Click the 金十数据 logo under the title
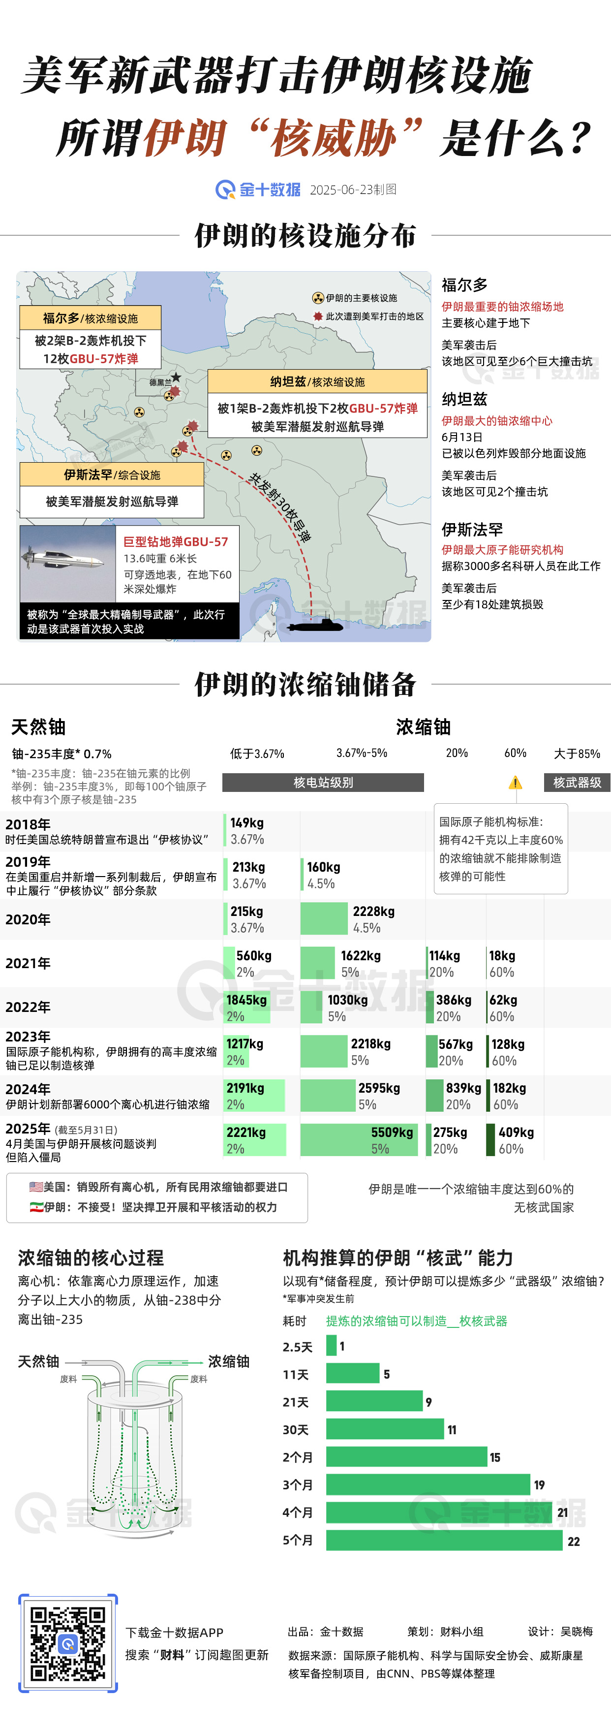611x1731 pixels. click(257, 189)
